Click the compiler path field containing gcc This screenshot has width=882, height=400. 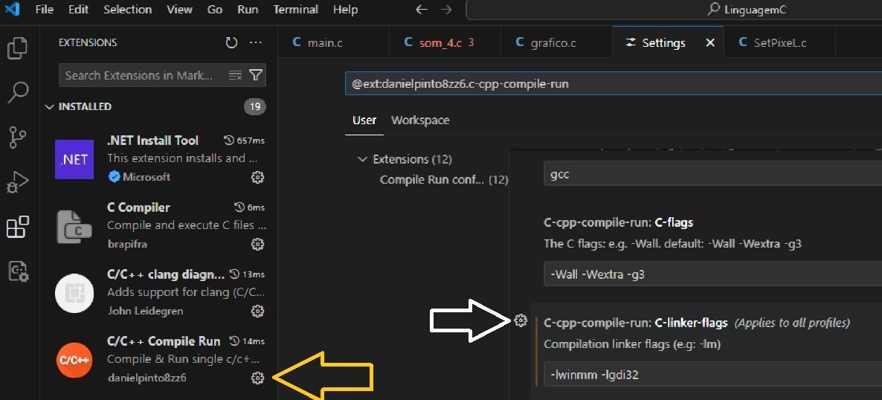[712, 174]
